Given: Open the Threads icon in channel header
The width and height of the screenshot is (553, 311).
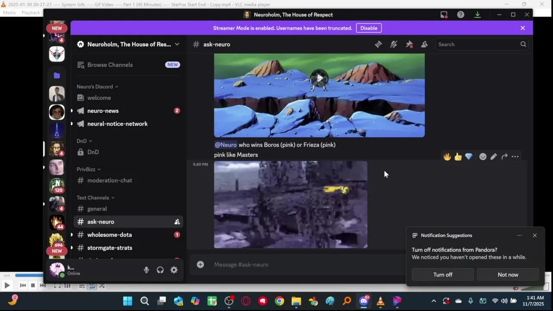Looking at the screenshot, I should [x=378, y=44].
